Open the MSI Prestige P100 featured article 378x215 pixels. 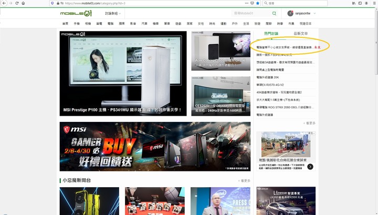123,74
